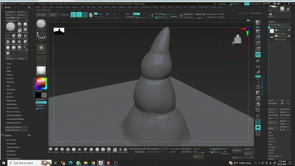Open the Help menu

220,7
